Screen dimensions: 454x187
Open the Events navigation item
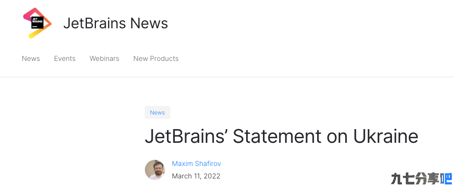[x=65, y=59]
